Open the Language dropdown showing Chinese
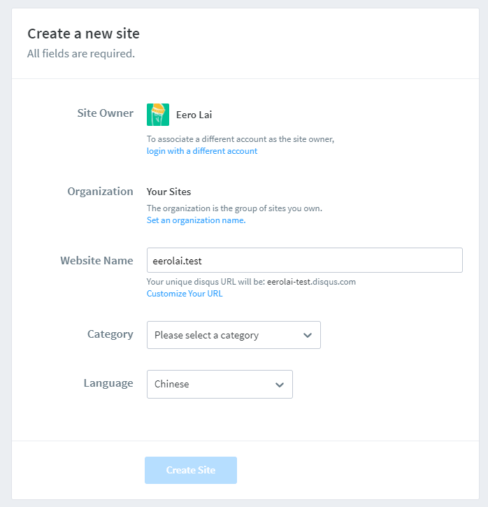 click(x=220, y=384)
